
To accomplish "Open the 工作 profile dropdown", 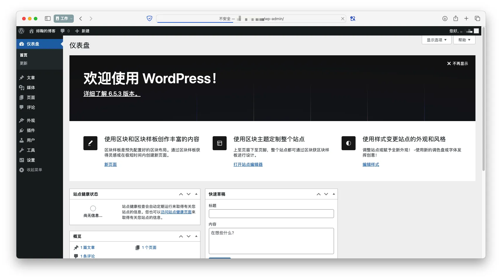I will (64, 19).
